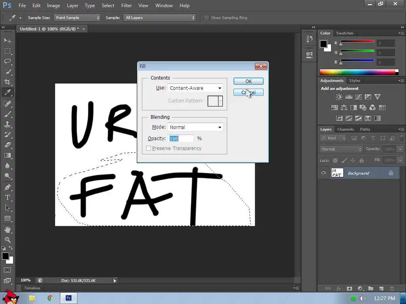Select the Lasso tool
Viewport: 406px width, 304px height.
8,61
